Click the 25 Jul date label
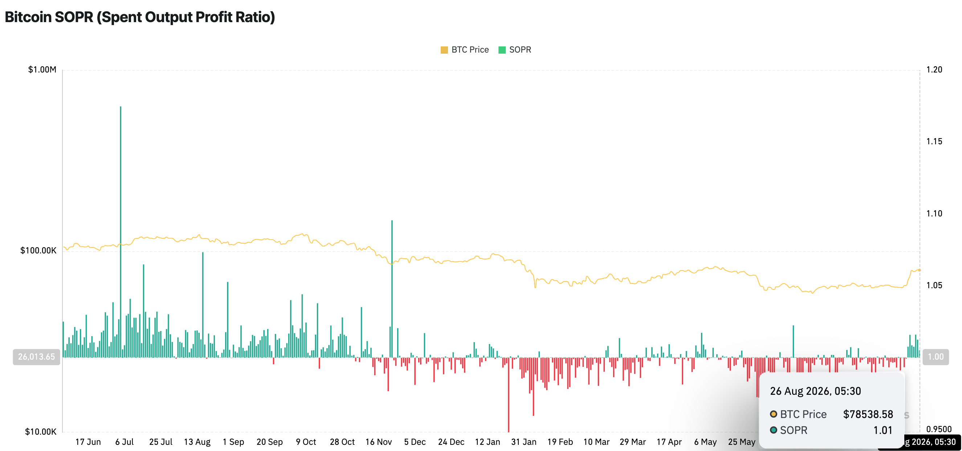962x451 pixels. tap(161, 442)
